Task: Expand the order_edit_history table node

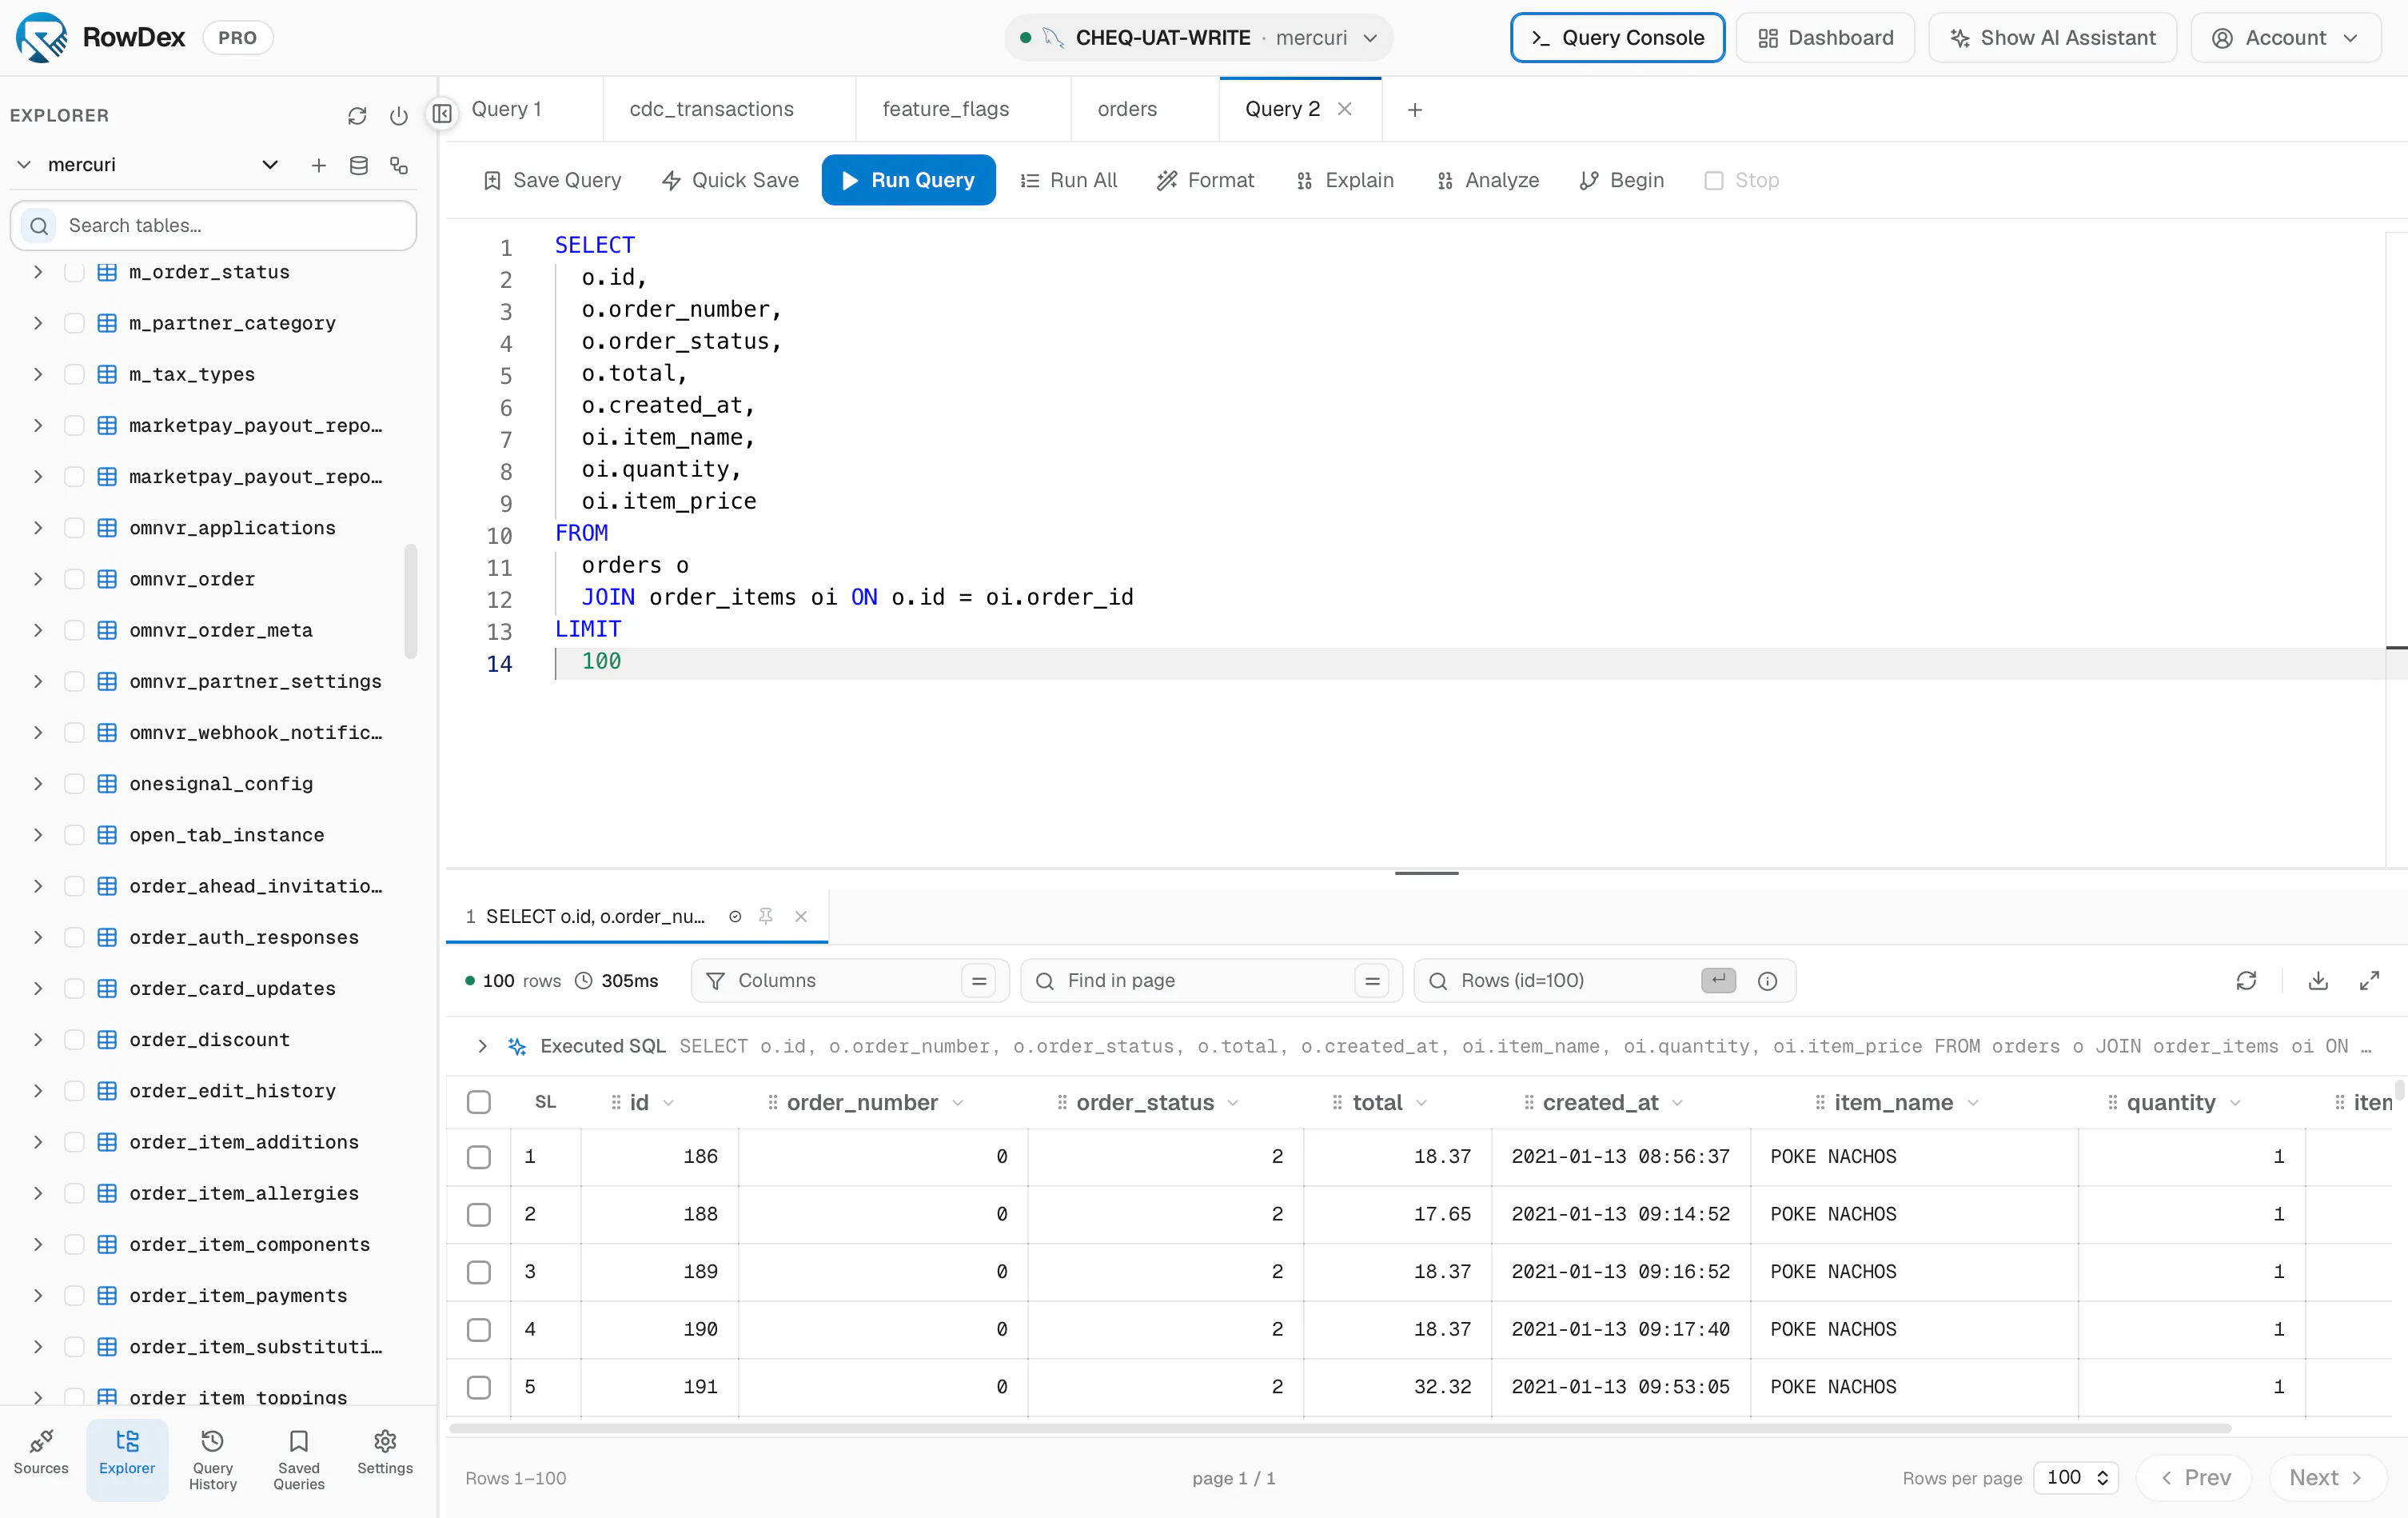Action: [38, 1090]
